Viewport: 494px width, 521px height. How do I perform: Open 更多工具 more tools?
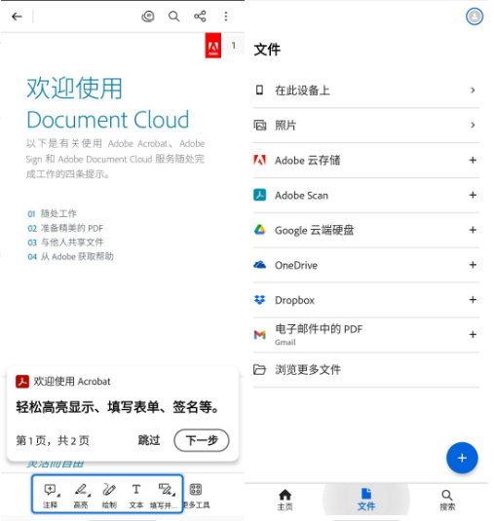coord(196,496)
